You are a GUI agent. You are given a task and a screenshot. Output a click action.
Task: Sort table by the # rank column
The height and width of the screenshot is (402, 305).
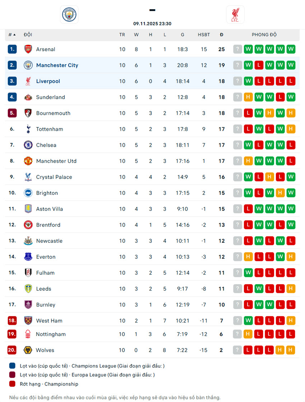coord(12,35)
